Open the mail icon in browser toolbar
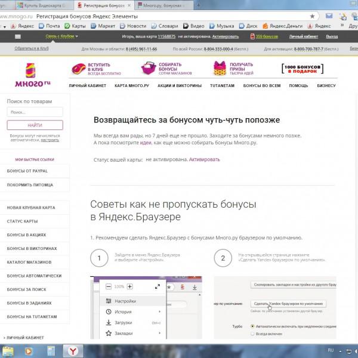The image size is (358, 358). click(329, 16)
